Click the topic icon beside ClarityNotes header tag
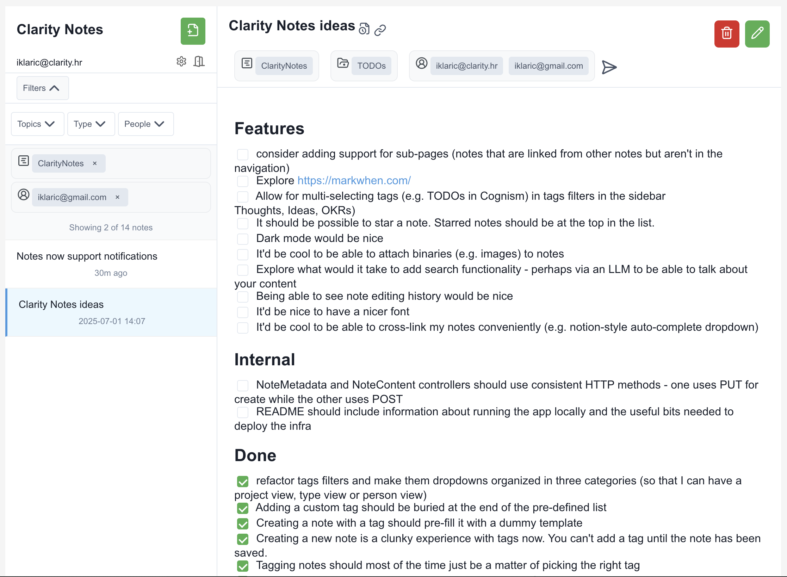Screen dimensions: 787x577 tap(247, 63)
